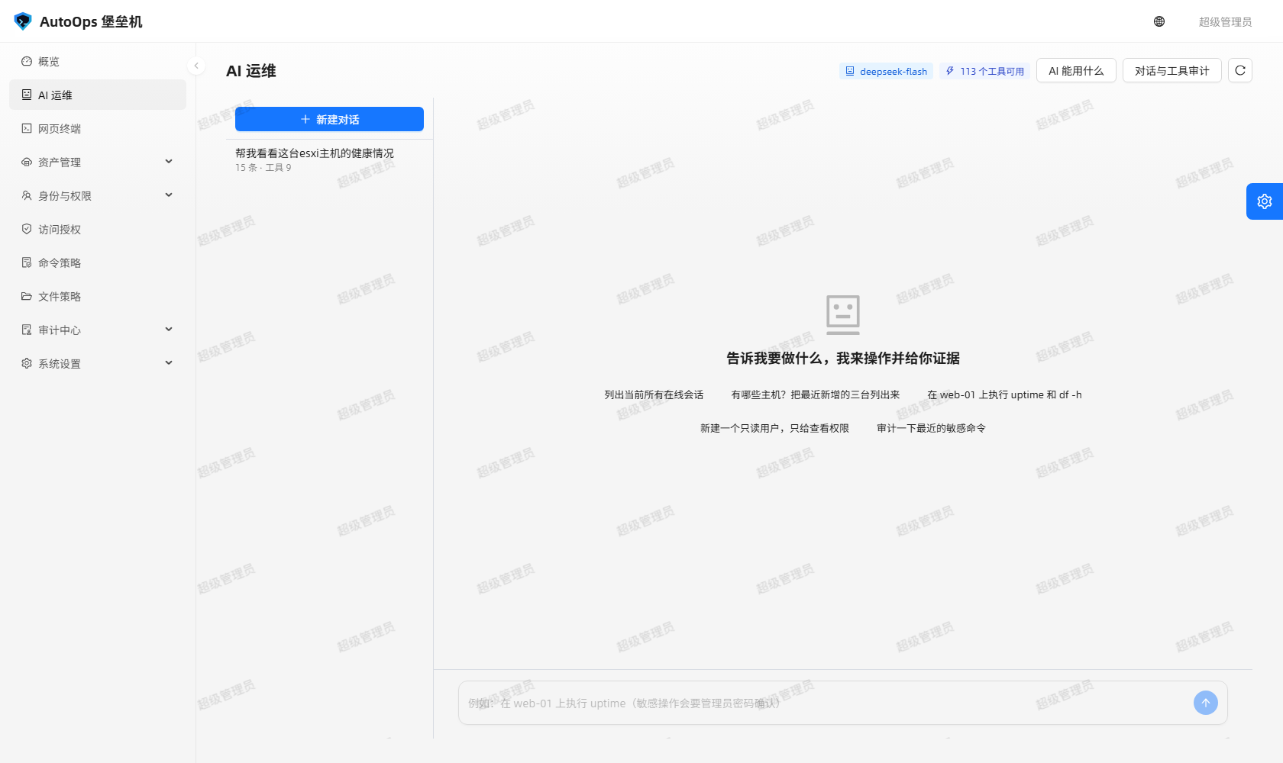Viewport: 1283px width, 763px height.
Task: Collapse the sidebar with arrow handle
Action: point(196,66)
